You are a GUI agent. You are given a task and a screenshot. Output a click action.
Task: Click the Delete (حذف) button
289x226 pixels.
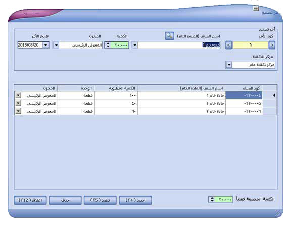pyautogui.click(x=65, y=200)
